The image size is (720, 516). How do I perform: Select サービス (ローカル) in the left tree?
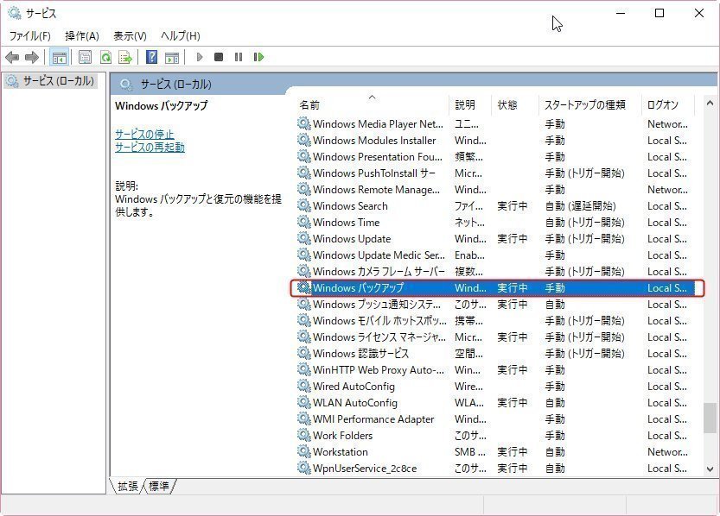coord(49,81)
